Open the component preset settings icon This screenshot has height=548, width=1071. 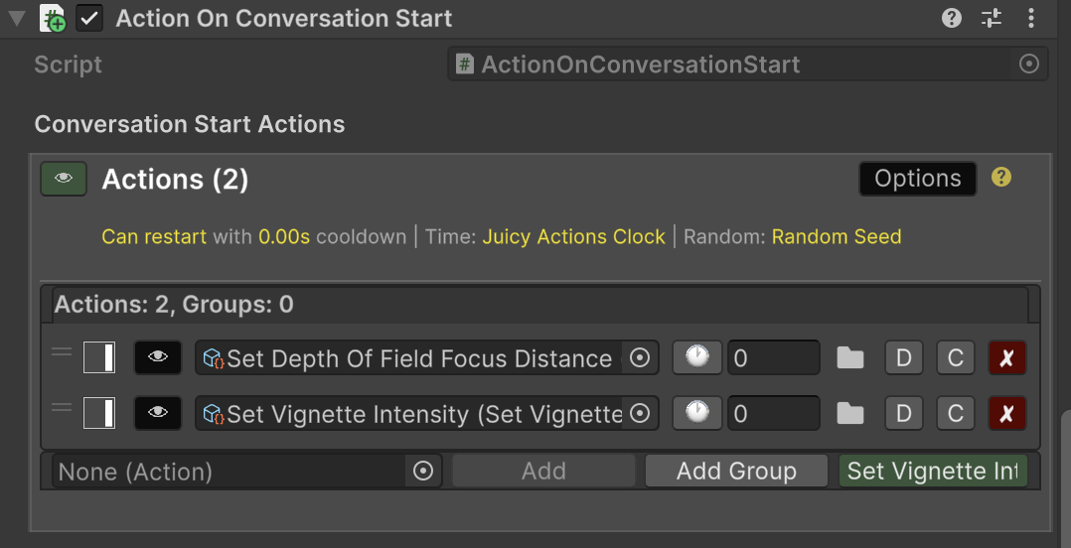[992, 18]
